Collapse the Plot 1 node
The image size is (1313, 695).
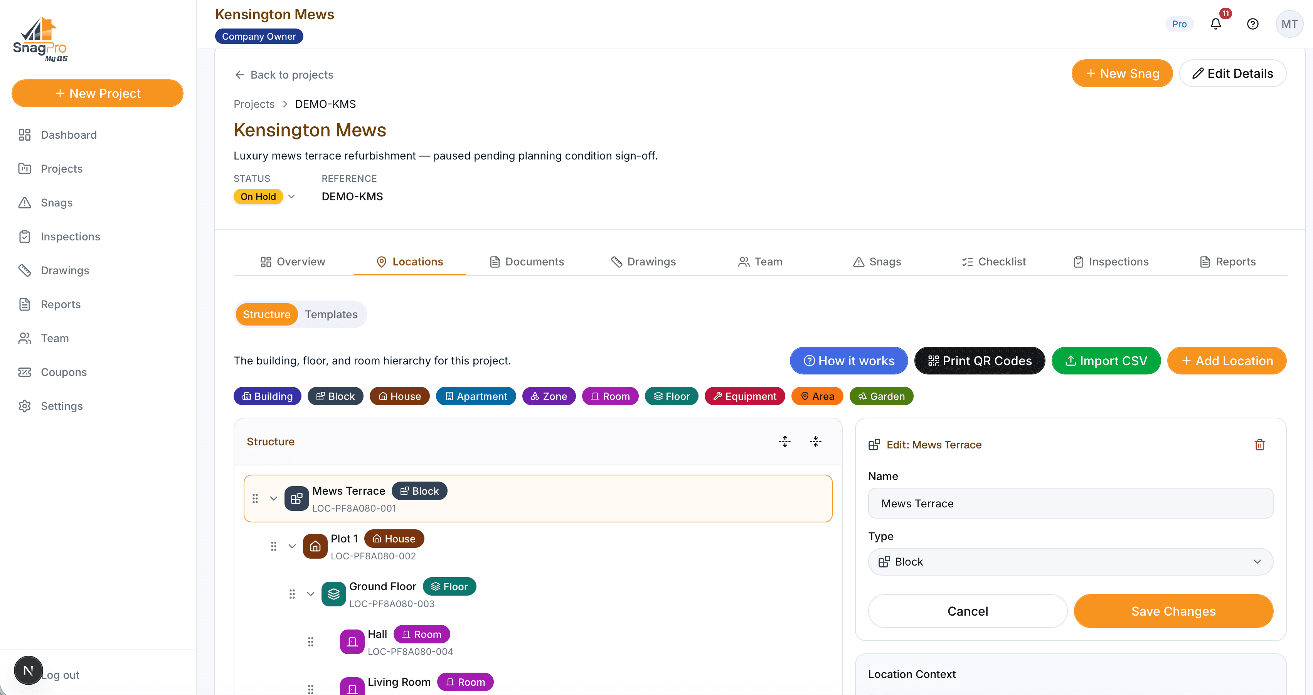tap(292, 546)
